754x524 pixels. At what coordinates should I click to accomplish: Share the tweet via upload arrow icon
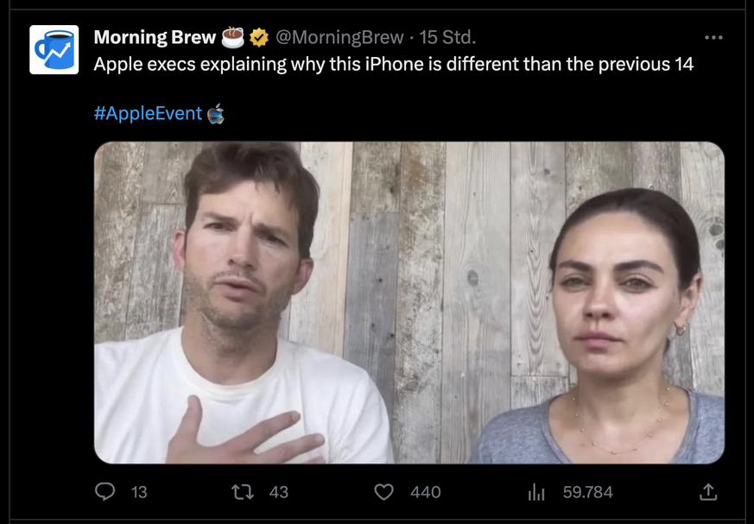click(708, 491)
